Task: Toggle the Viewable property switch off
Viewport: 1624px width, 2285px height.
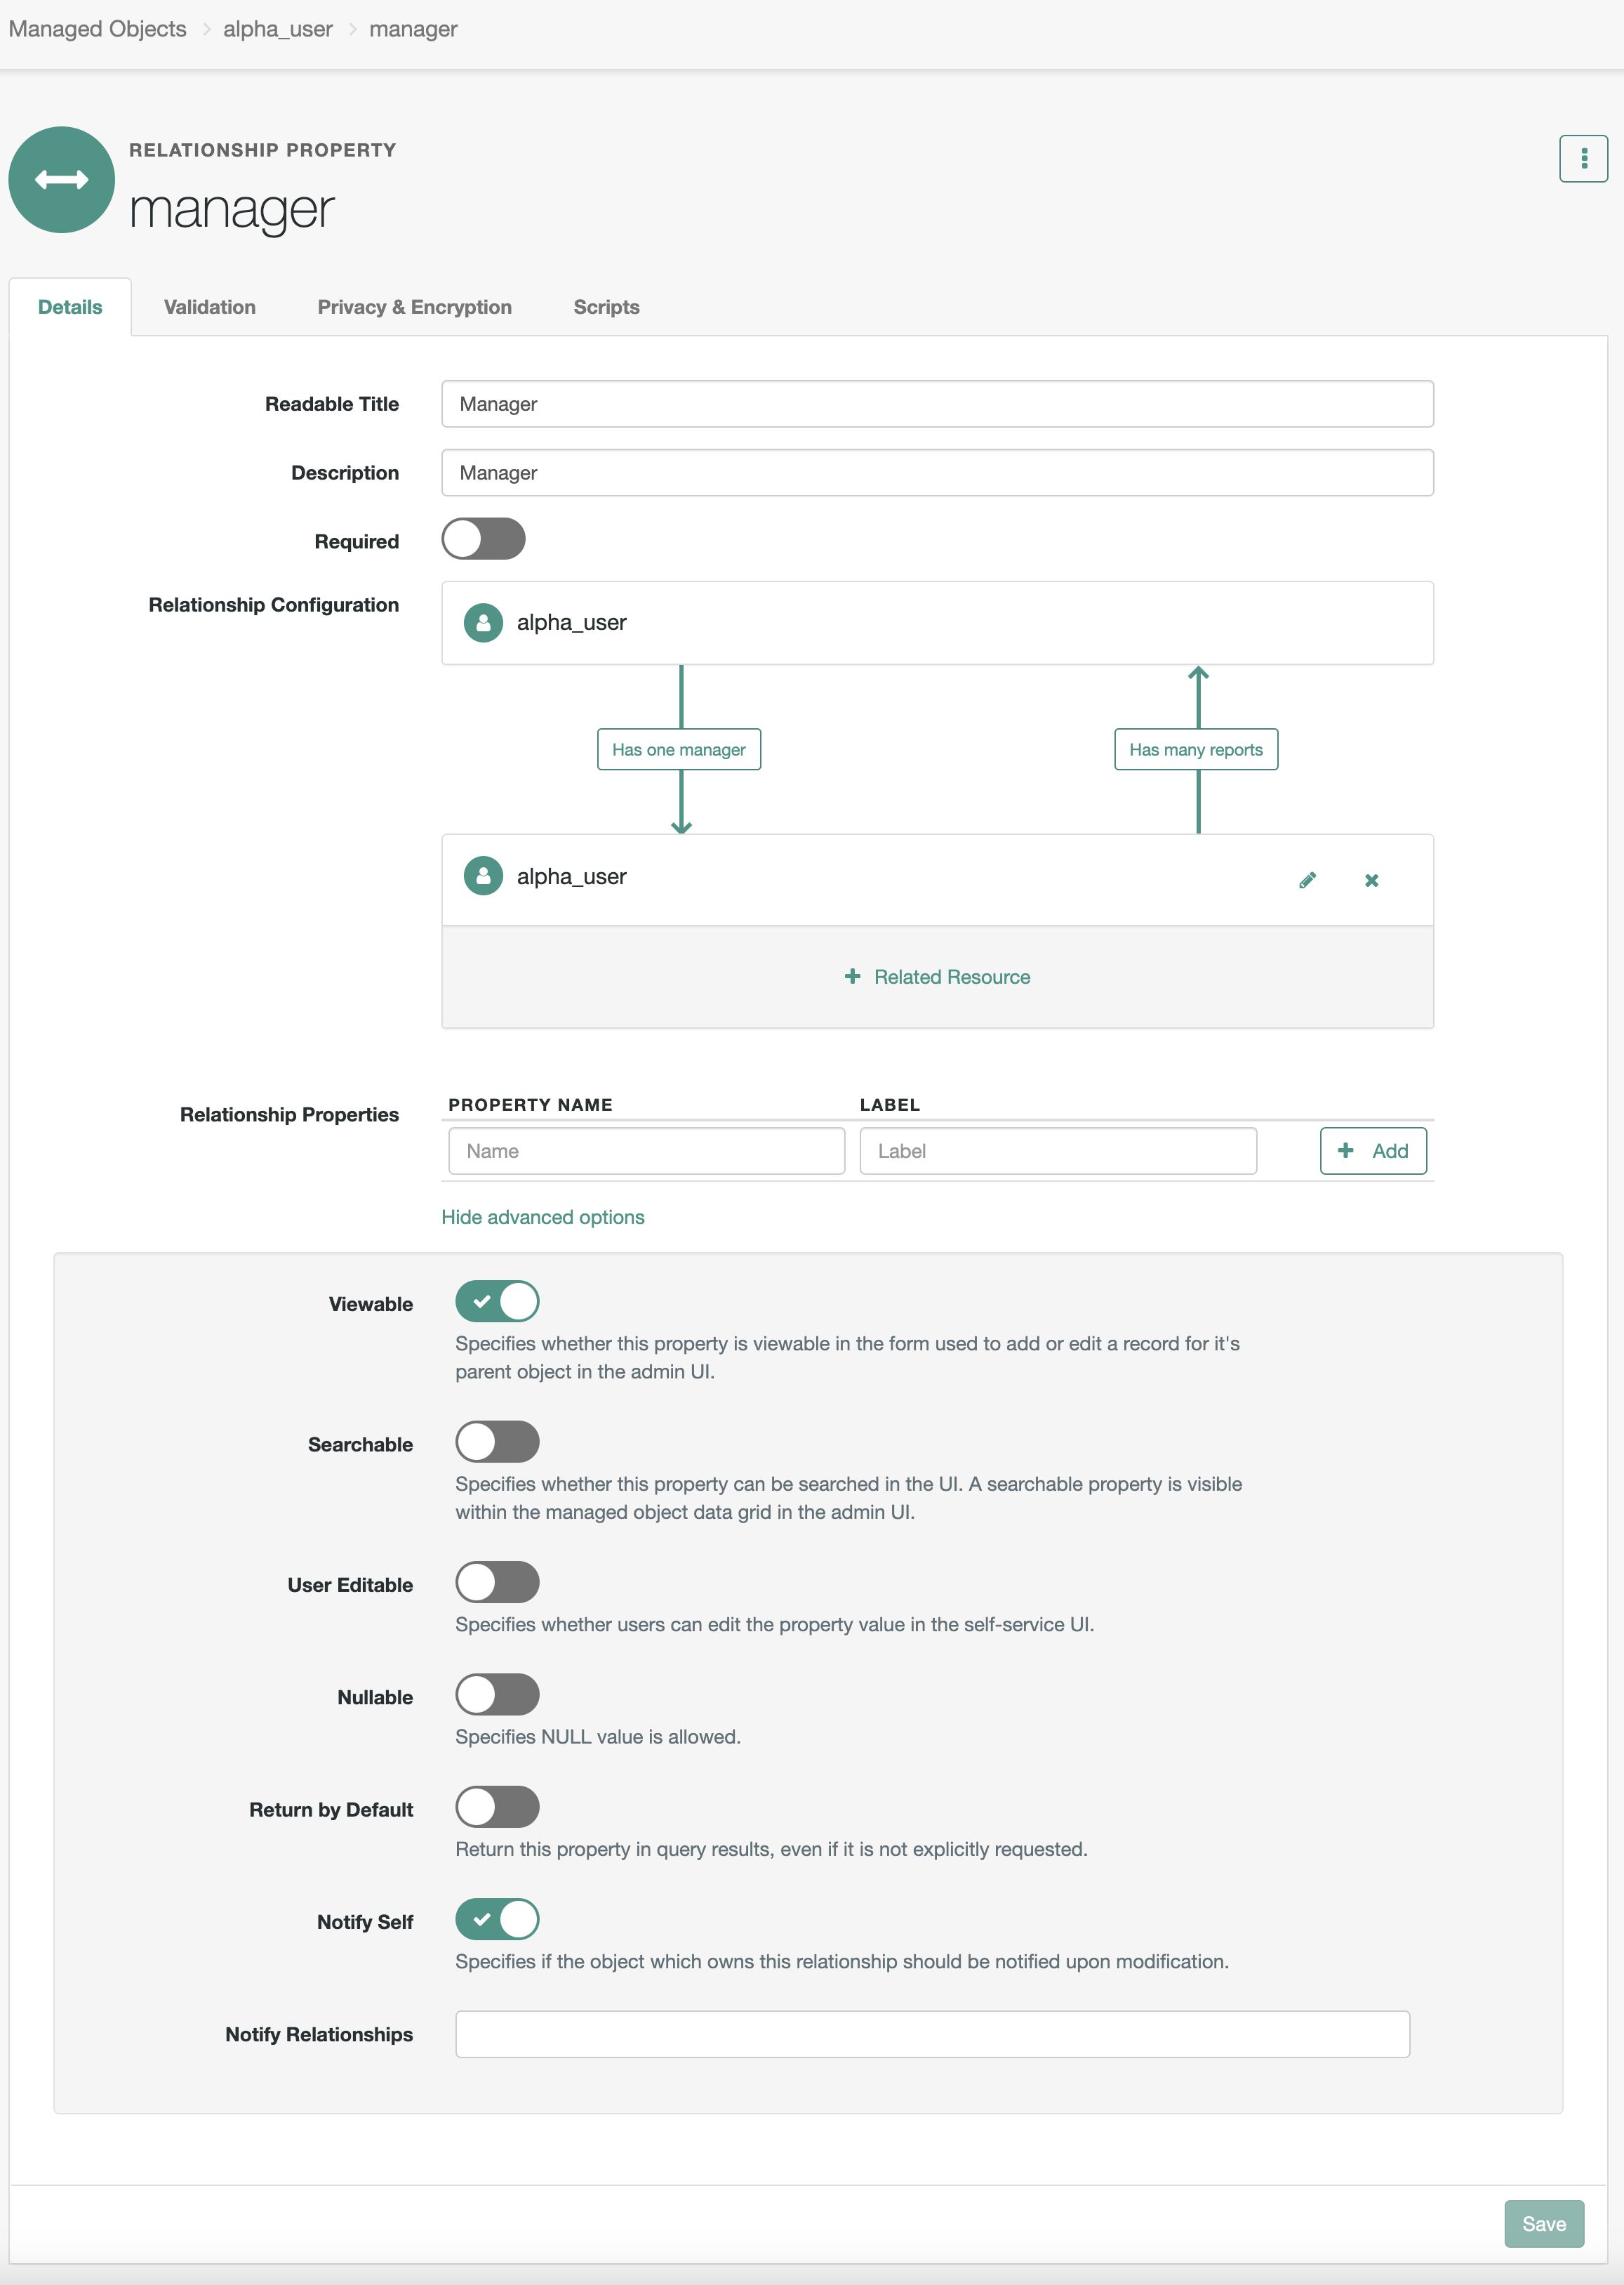Action: [498, 1303]
